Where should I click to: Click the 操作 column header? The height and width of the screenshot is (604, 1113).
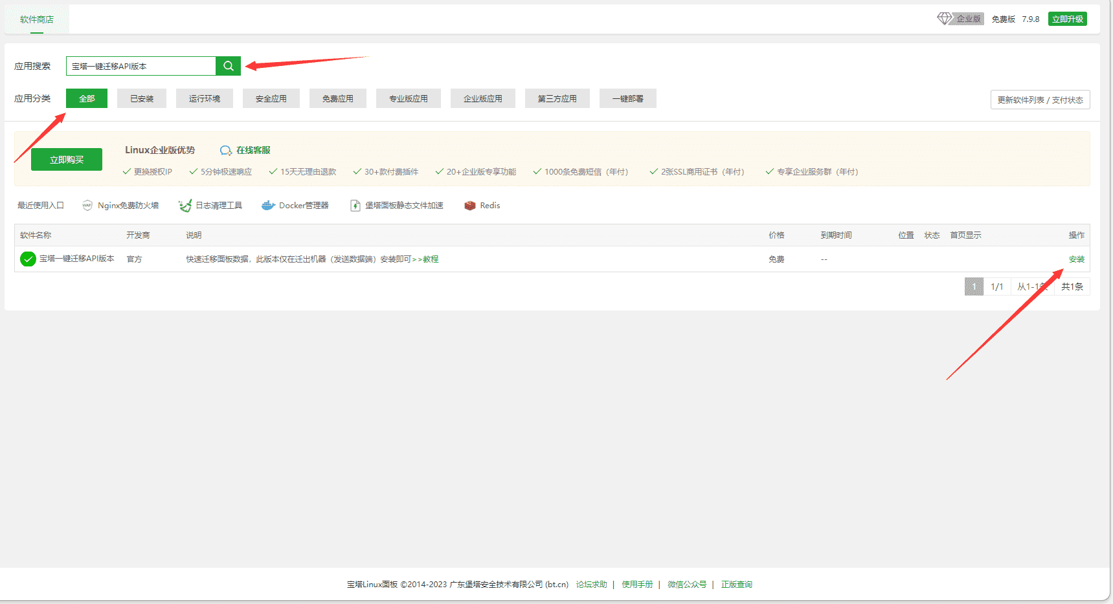[x=1077, y=235]
